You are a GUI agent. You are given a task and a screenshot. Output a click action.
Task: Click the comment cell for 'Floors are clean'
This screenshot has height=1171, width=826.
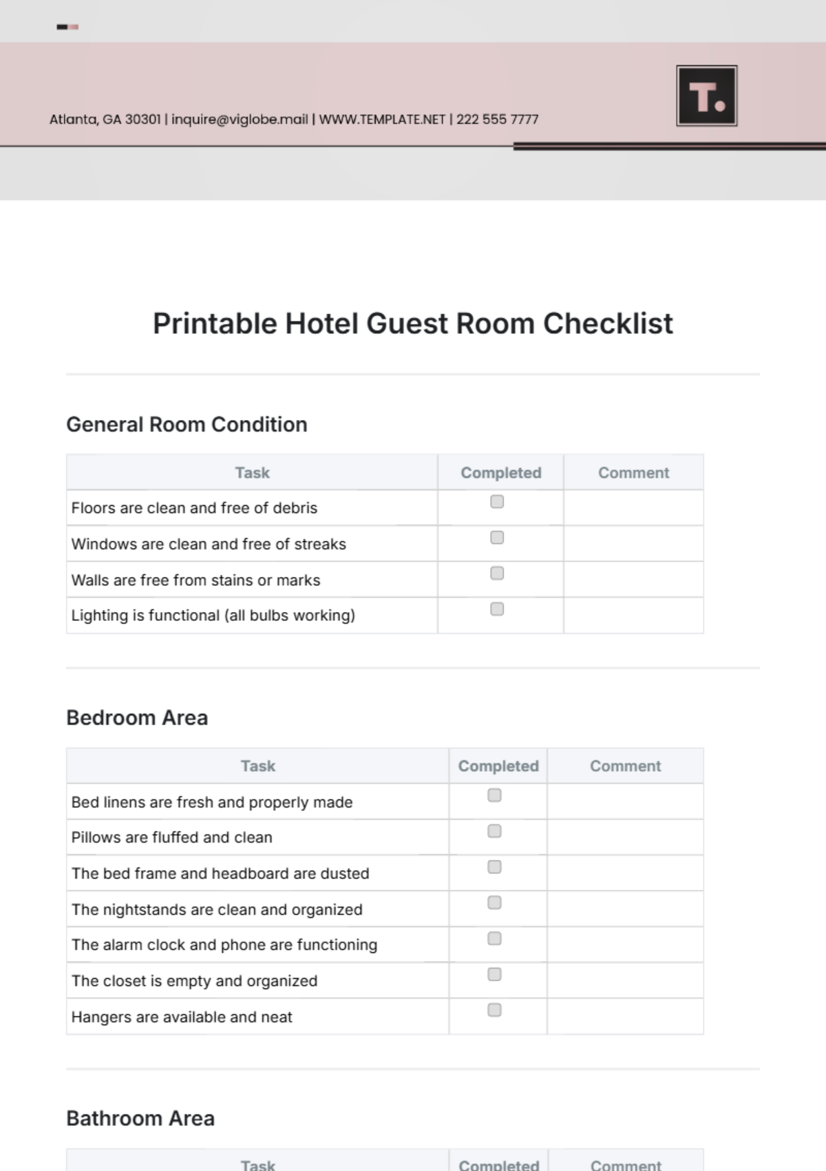click(633, 508)
